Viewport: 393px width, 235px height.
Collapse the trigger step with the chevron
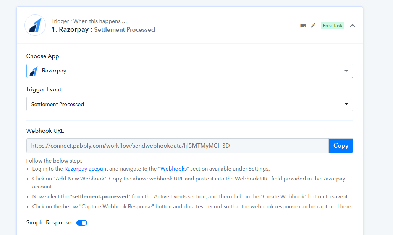[x=353, y=26]
